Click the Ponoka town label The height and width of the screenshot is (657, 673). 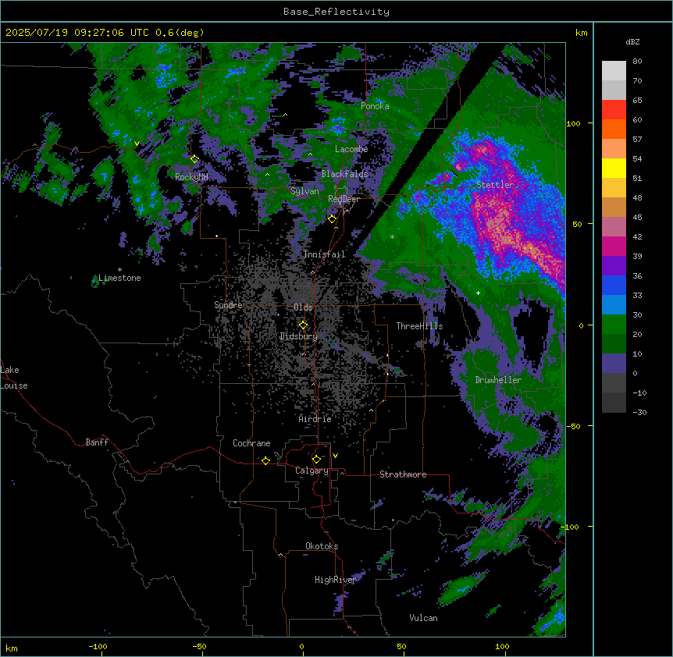click(375, 106)
